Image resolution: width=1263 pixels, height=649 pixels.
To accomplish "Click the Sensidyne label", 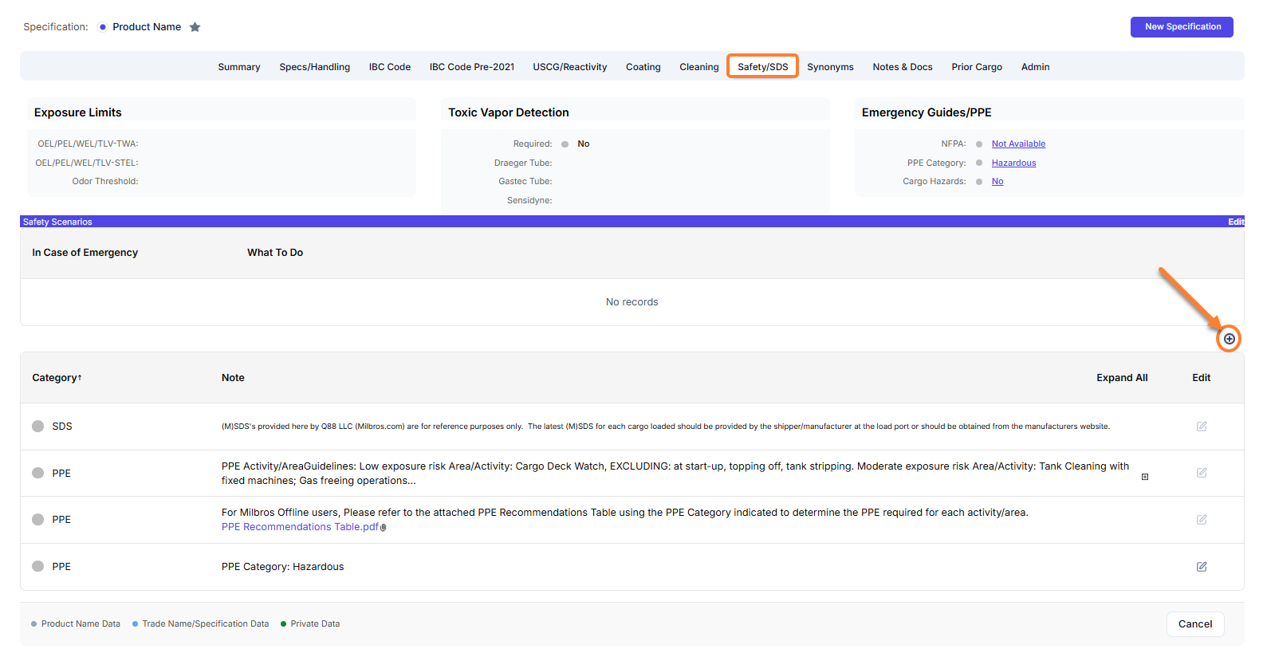I will pos(529,201).
